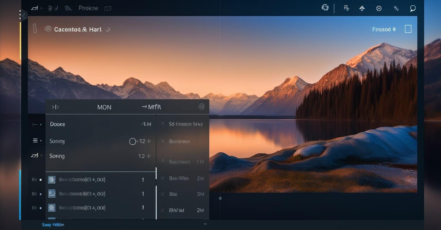441x230 pixels.
Task: Click the Soup Hilton link at the bottom left
Action: 53,225
